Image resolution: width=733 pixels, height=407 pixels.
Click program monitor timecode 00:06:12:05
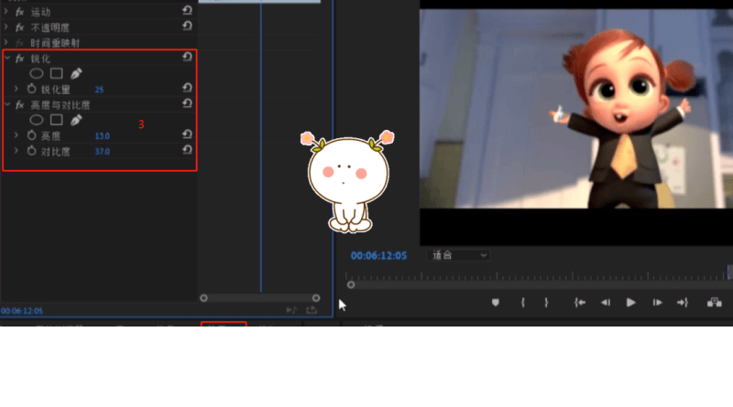coord(378,255)
